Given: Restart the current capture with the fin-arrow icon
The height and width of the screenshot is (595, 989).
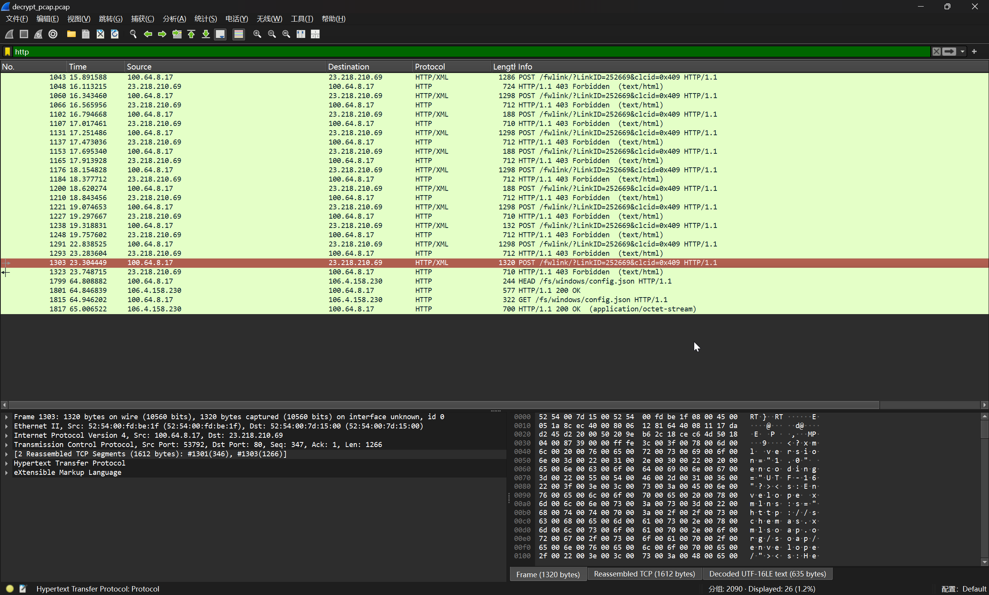Looking at the screenshot, I should click(x=38, y=34).
